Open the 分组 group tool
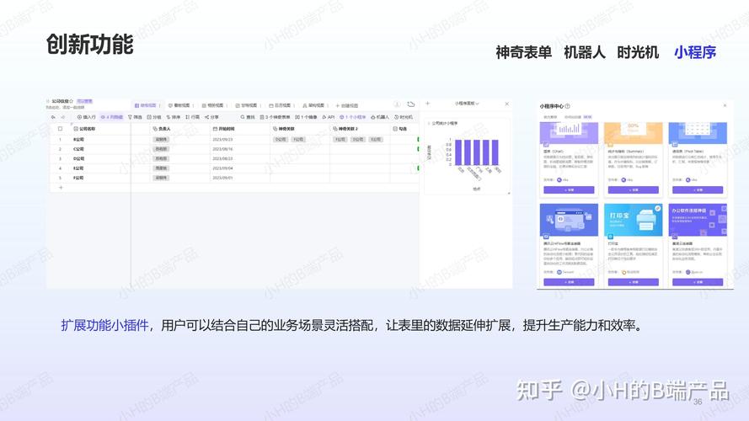 click(x=154, y=117)
